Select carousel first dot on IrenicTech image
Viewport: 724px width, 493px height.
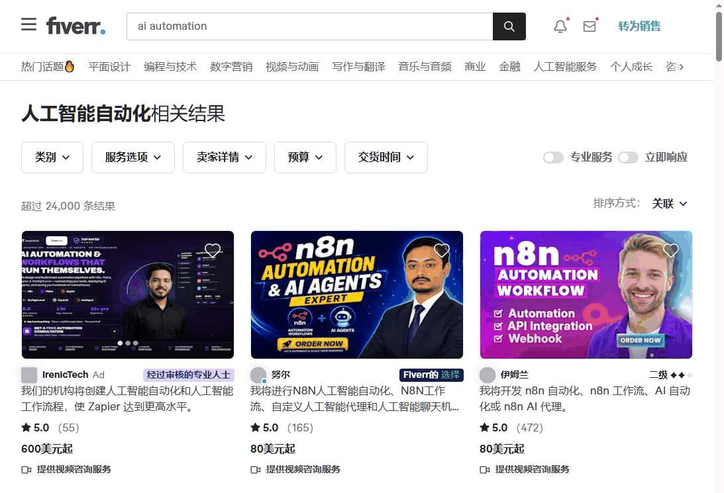[120, 343]
